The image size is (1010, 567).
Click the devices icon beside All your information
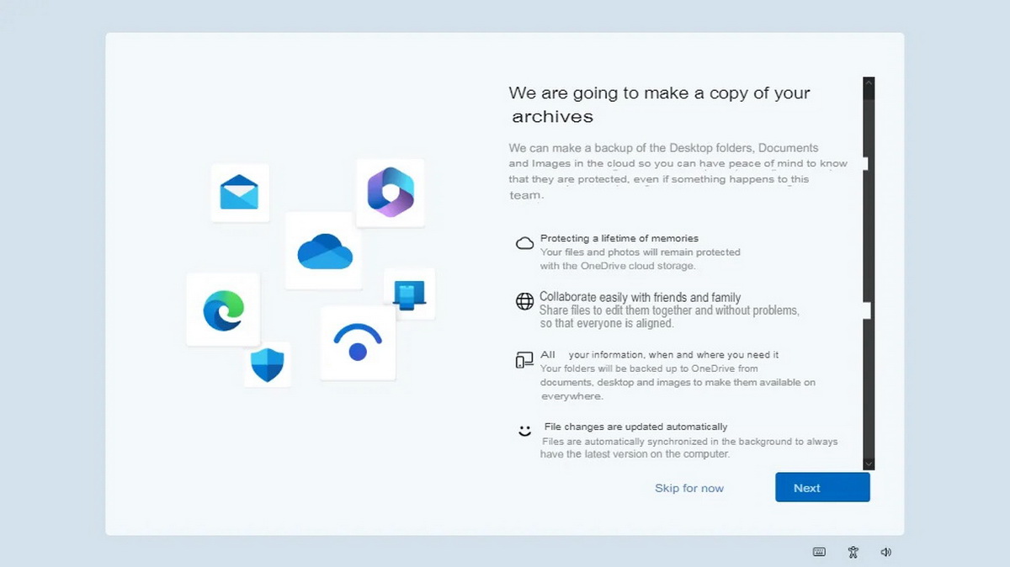pyautogui.click(x=524, y=360)
